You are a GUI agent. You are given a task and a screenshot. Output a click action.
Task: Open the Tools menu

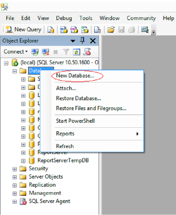(86, 18)
